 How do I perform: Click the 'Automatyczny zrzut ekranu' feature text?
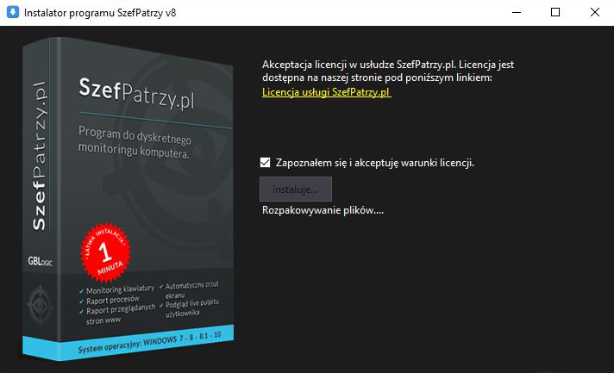point(191,289)
